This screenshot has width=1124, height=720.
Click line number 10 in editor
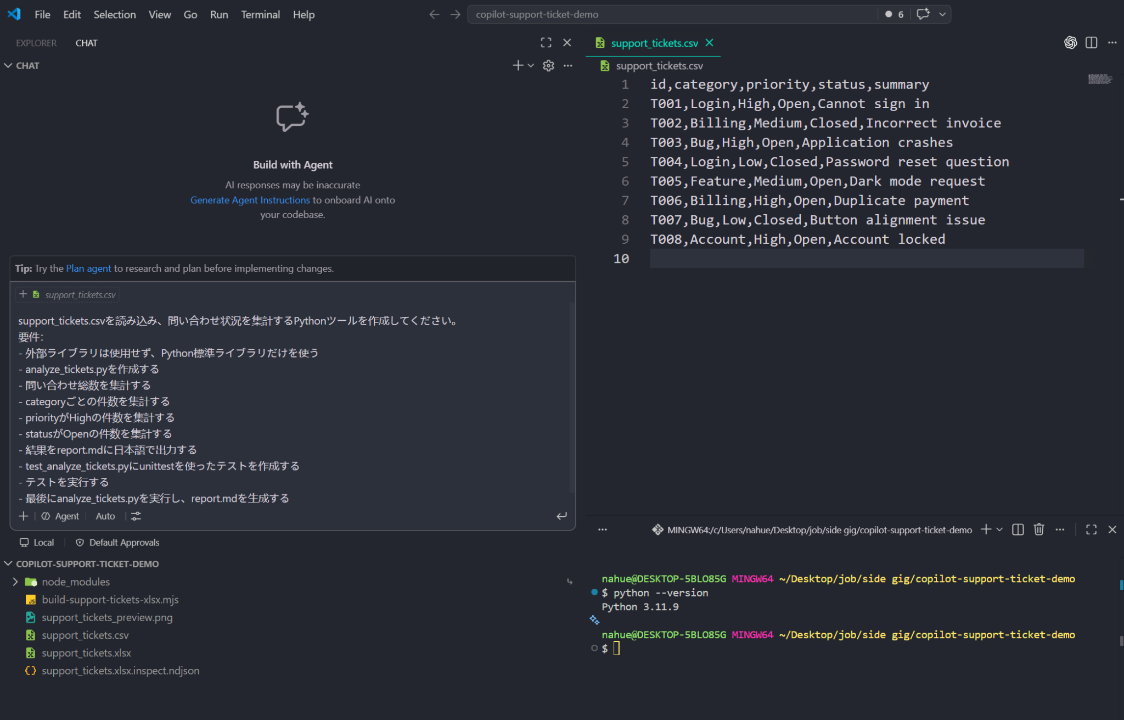click(621, 259)
